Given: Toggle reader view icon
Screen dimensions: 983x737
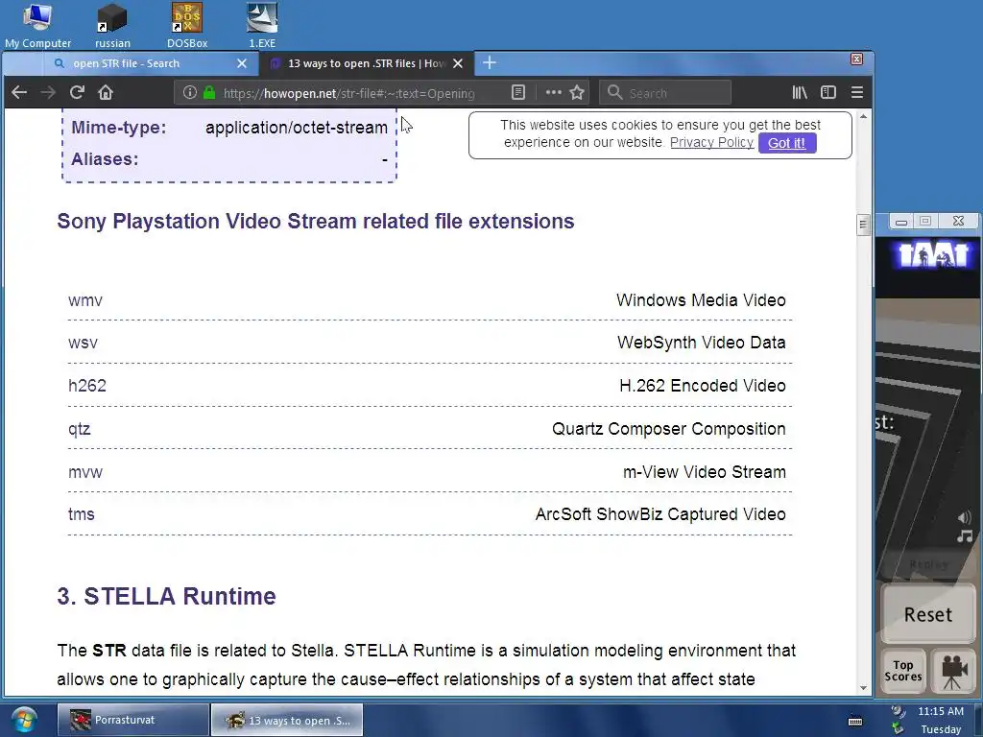Looking at the screenshot, I should click(x=517, y=93).
